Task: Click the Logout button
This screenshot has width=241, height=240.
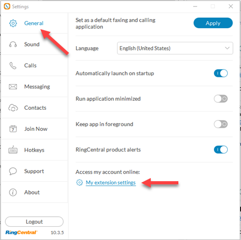Action: point(35,221)
